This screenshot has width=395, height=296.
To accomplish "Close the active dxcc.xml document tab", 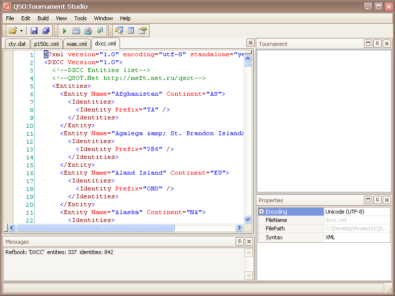I will pos(250,43).
